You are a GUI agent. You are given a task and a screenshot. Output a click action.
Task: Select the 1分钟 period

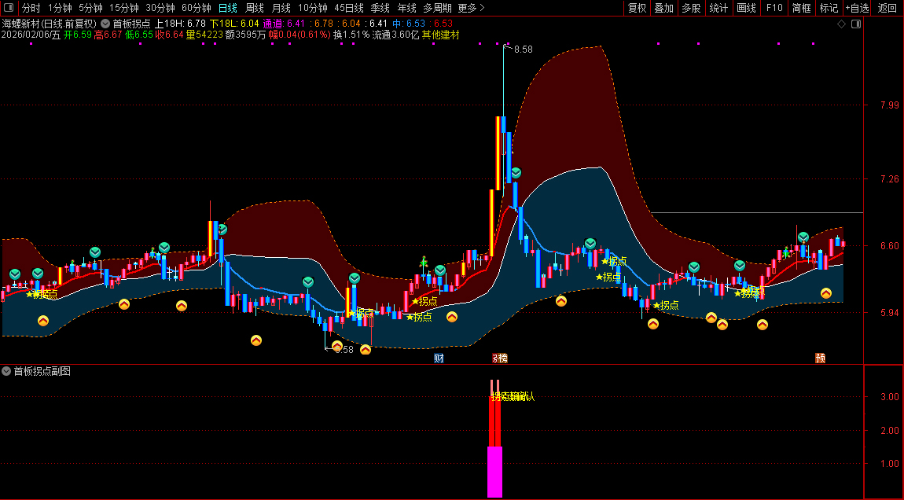coord(60,8)
